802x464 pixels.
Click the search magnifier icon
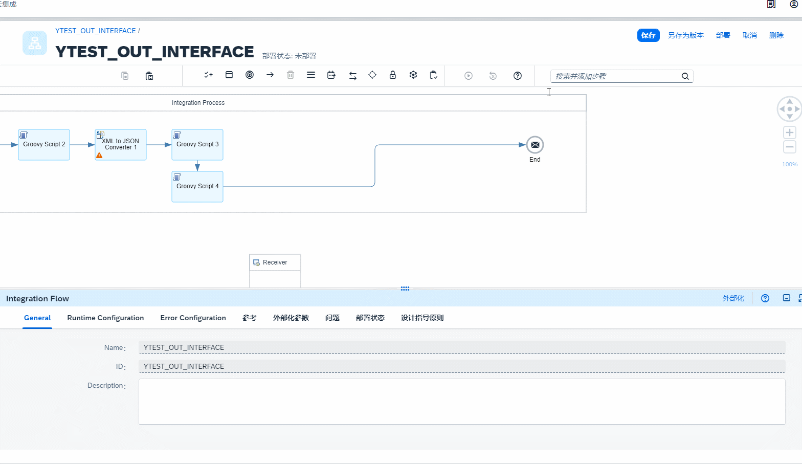[685, 76]
